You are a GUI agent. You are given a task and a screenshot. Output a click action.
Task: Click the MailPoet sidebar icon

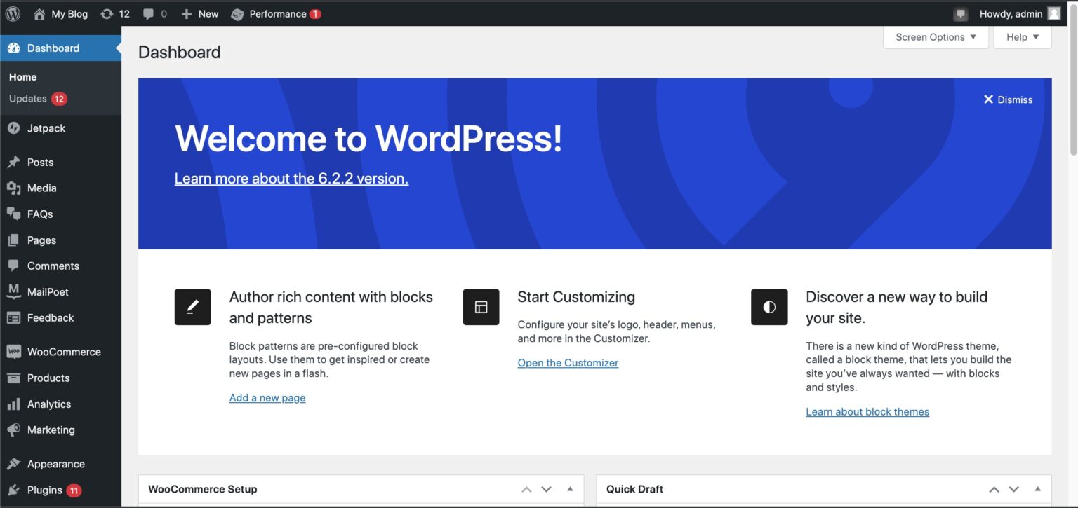click(x=15, y=291)
